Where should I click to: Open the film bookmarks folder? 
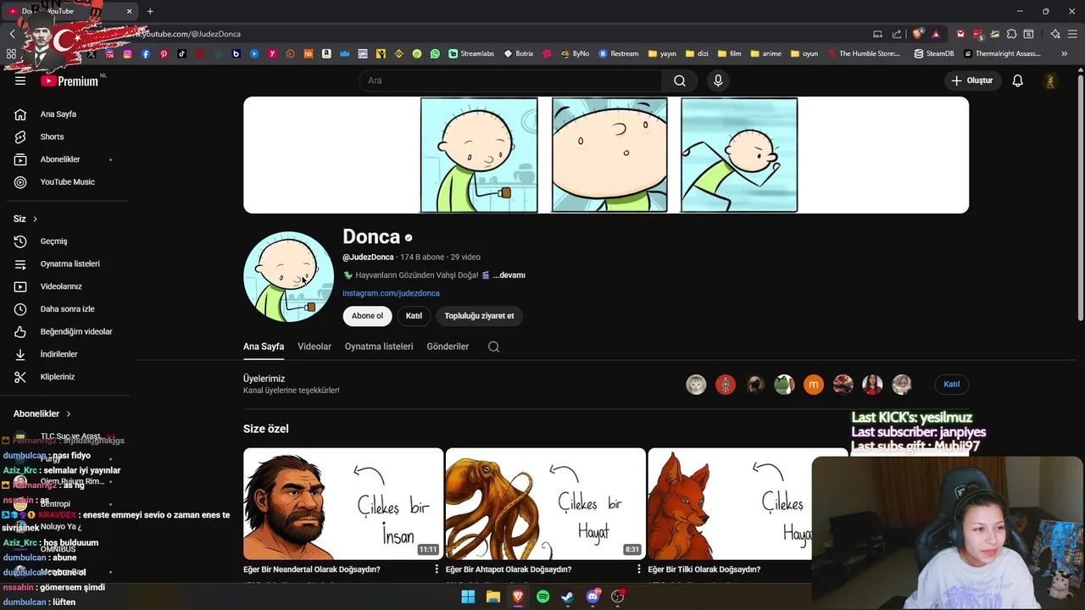pyautogui.click(x=729, y=53)
